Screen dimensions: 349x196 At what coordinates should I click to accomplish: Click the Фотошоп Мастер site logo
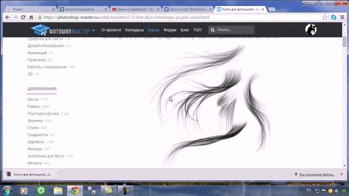pos(60,30)
